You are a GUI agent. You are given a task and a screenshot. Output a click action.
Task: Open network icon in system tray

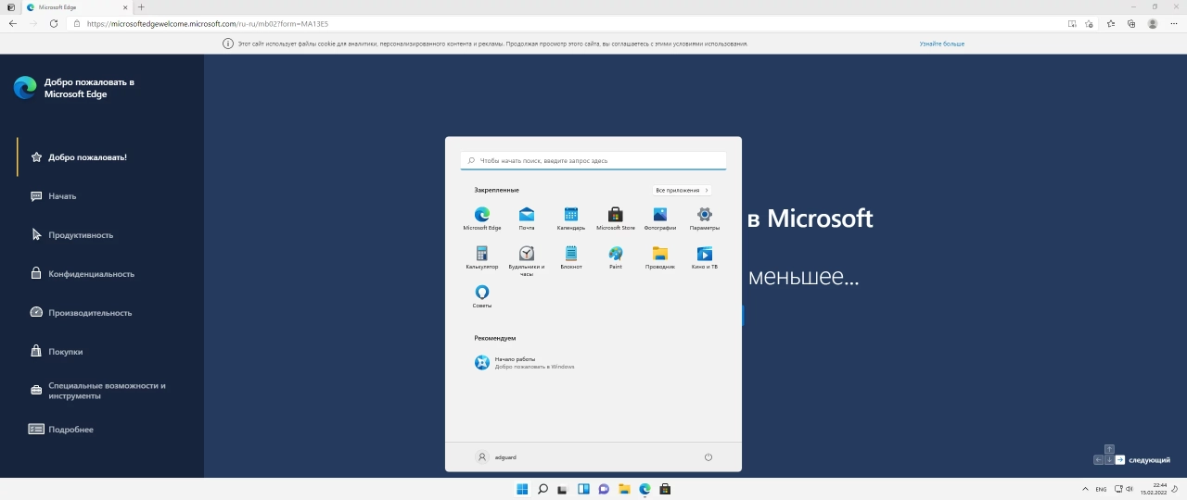point(1118,489)
